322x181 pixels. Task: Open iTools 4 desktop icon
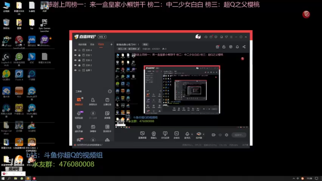pos(19,75)
